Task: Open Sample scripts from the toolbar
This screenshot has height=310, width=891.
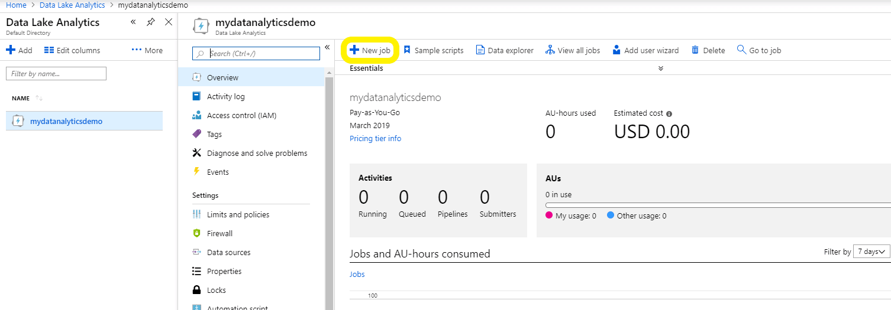Action: (x=433, y=50)
